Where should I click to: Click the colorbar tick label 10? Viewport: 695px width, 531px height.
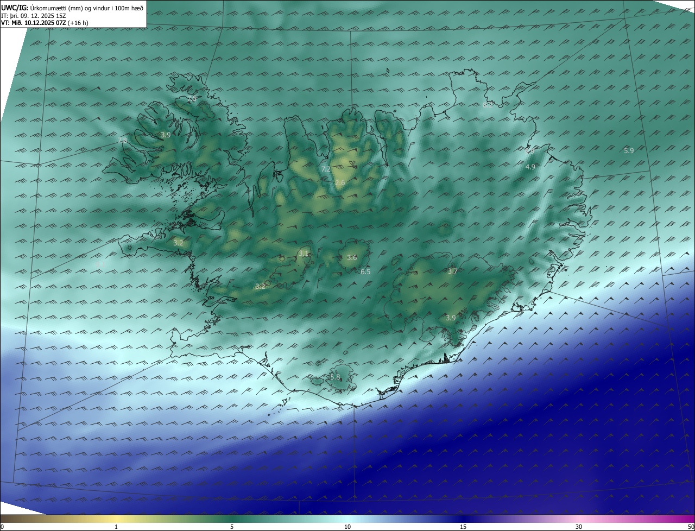coord(347,527)
